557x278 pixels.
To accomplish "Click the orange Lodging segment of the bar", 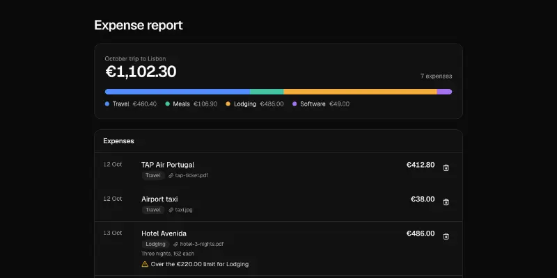I will pos(360,92).
